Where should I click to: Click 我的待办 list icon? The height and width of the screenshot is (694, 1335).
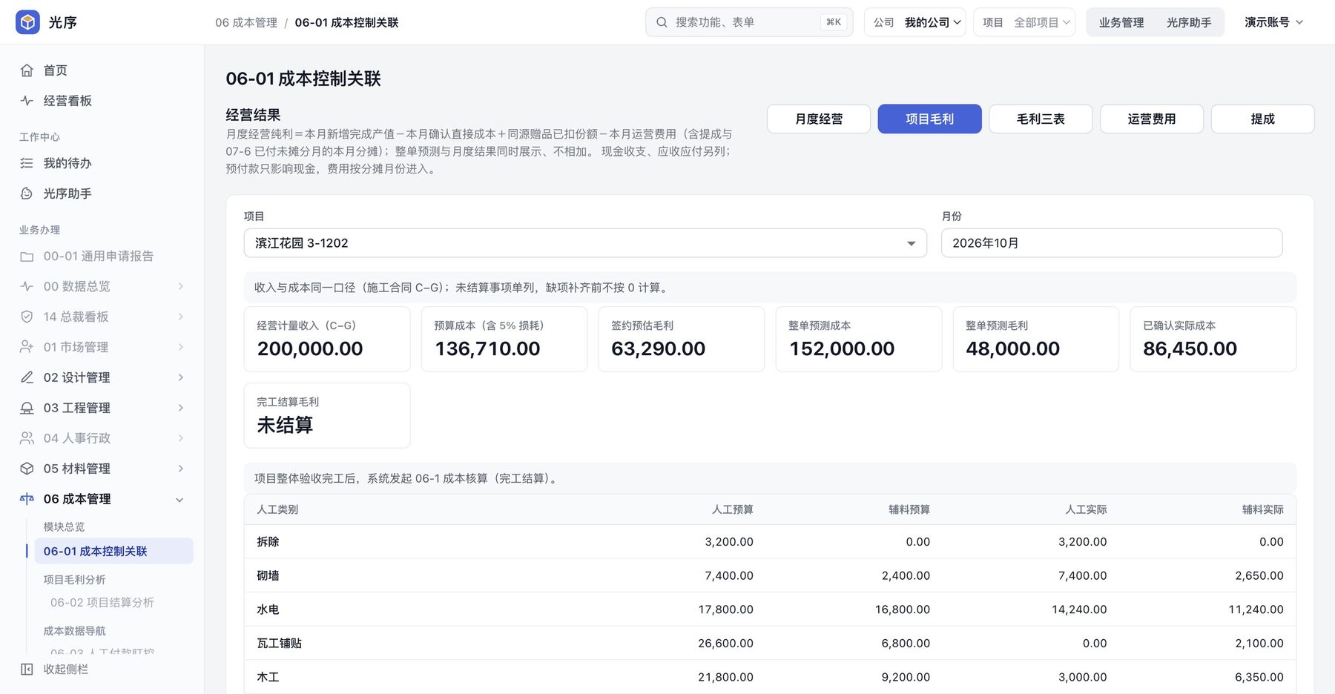click(x=27, y=163)
